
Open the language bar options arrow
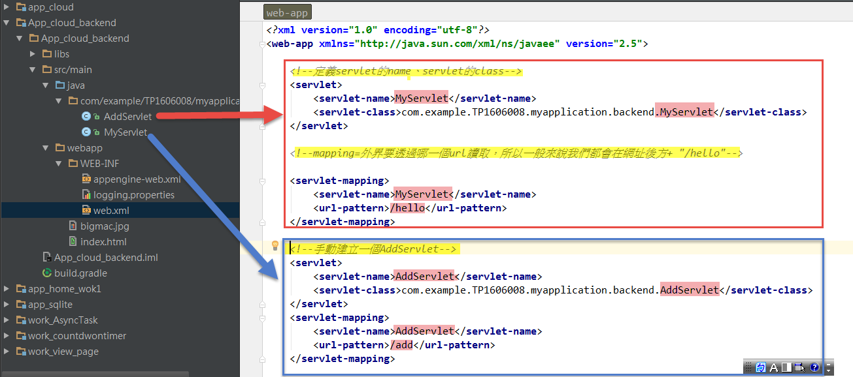coord(829,371)
